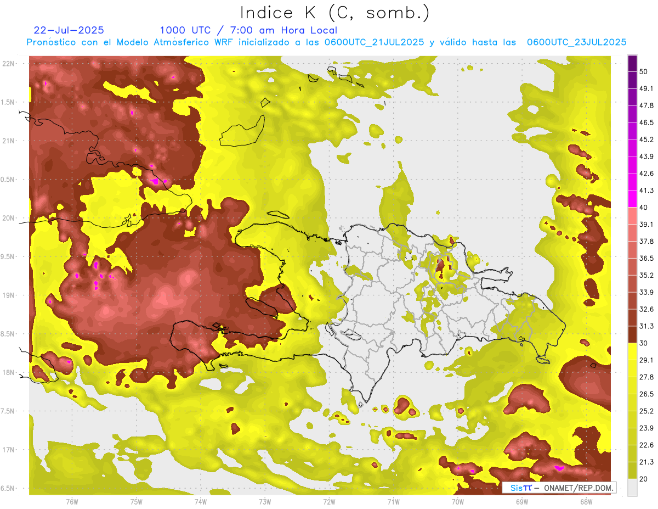Click the '76W' longitude label

(x=72, y=501)
